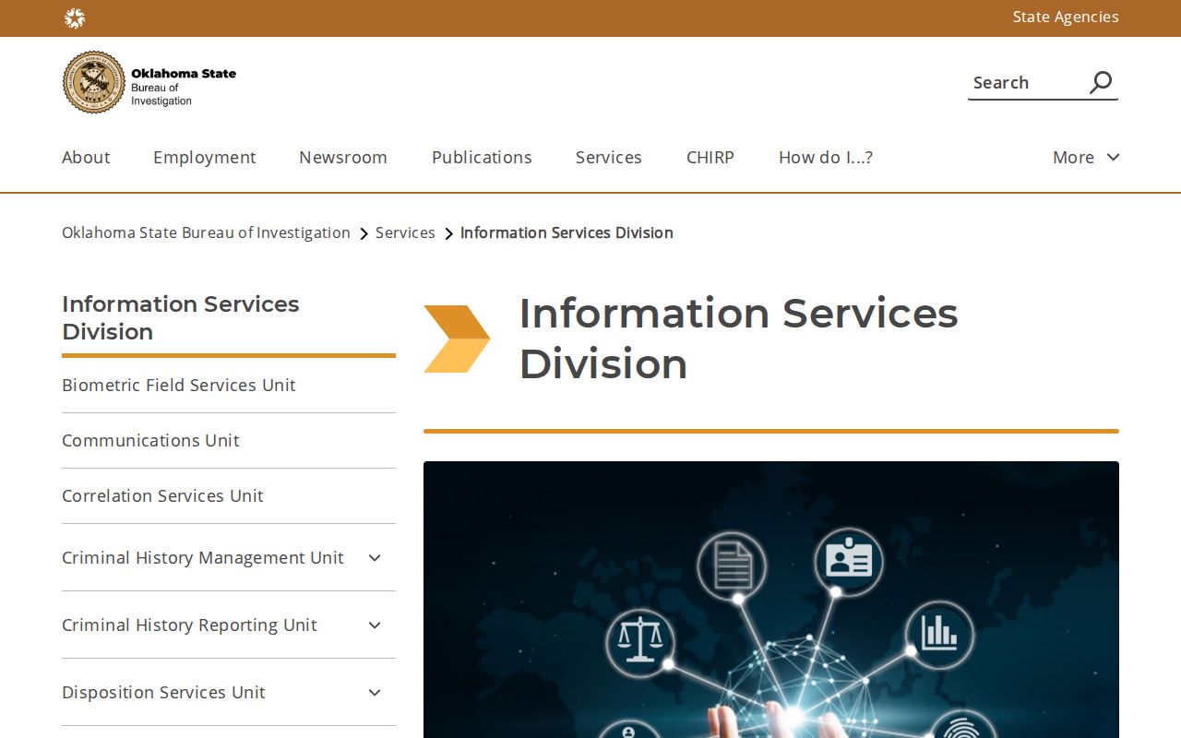Select Services in the main navigation

609,157
